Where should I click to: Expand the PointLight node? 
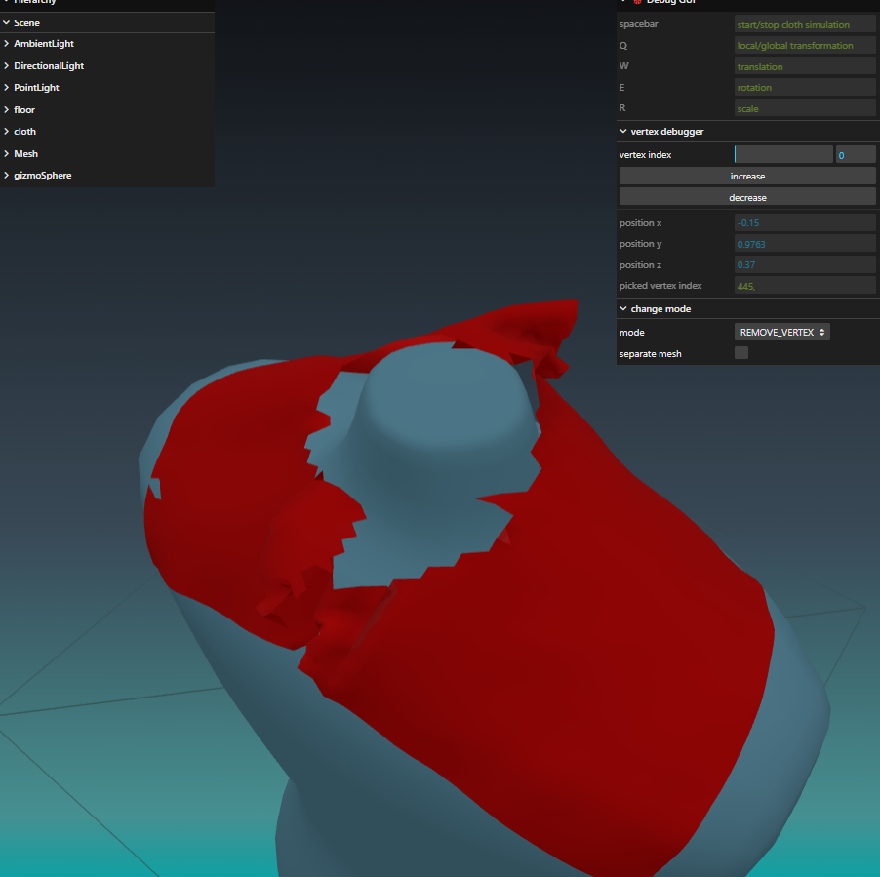point(6,88)
